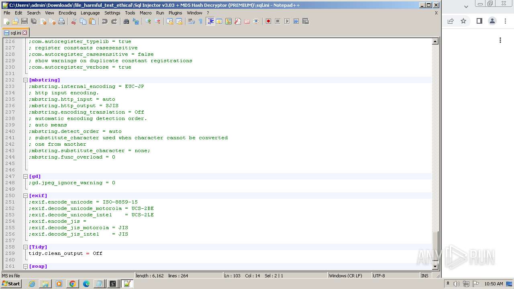Close the current document via the toolbar close icon
This screenshot has height=289, width=514.
[x=43, y=21]
